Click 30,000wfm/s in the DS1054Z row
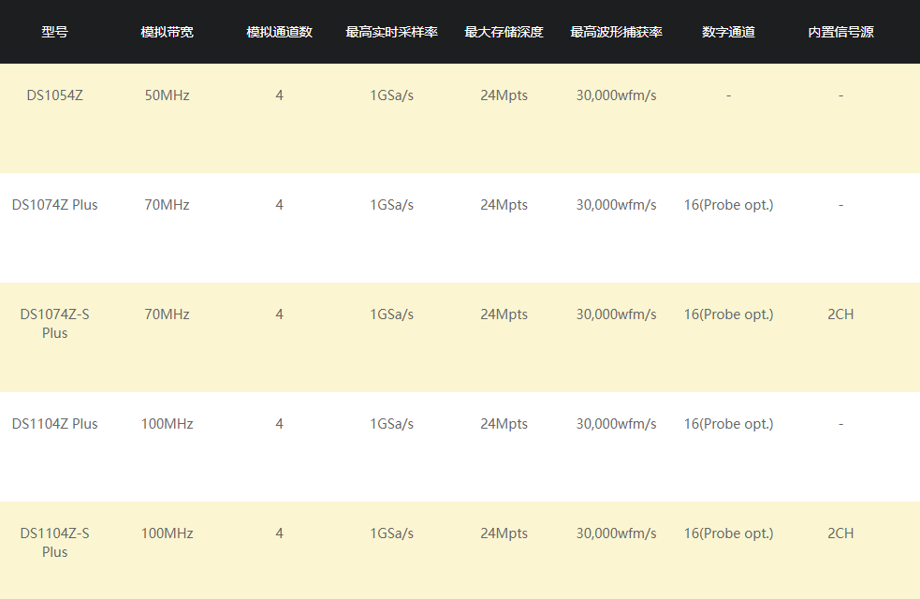 coord(616,95)
